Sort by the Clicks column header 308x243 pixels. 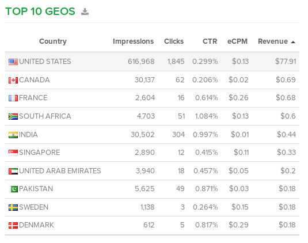coord(174,41)
